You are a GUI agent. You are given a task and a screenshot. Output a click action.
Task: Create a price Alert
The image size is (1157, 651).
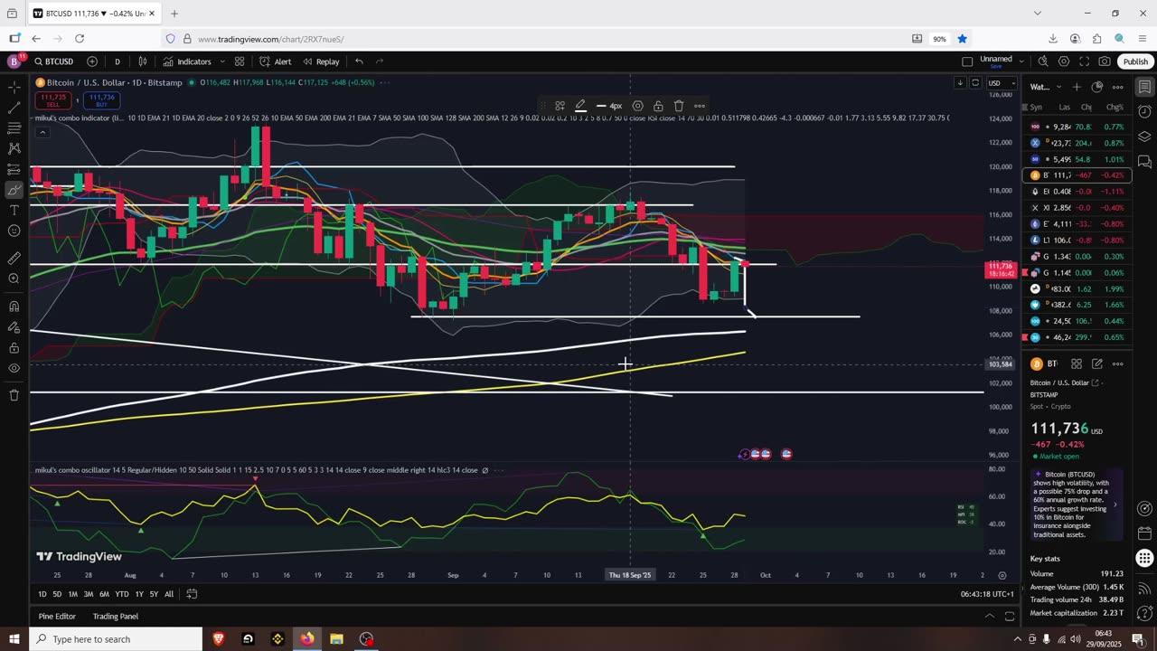pos(275,61)
